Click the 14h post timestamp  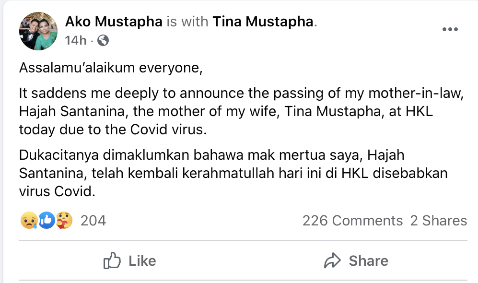(x=75, y=41)
